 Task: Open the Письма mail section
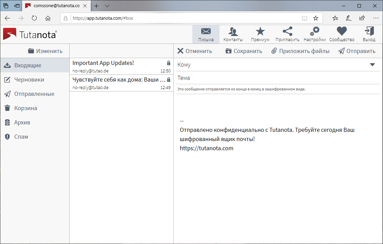coord(206,34)
